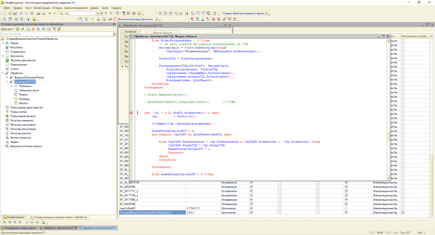Expand the Общие tree node
The image size is (435, 235).
(3, 43)
